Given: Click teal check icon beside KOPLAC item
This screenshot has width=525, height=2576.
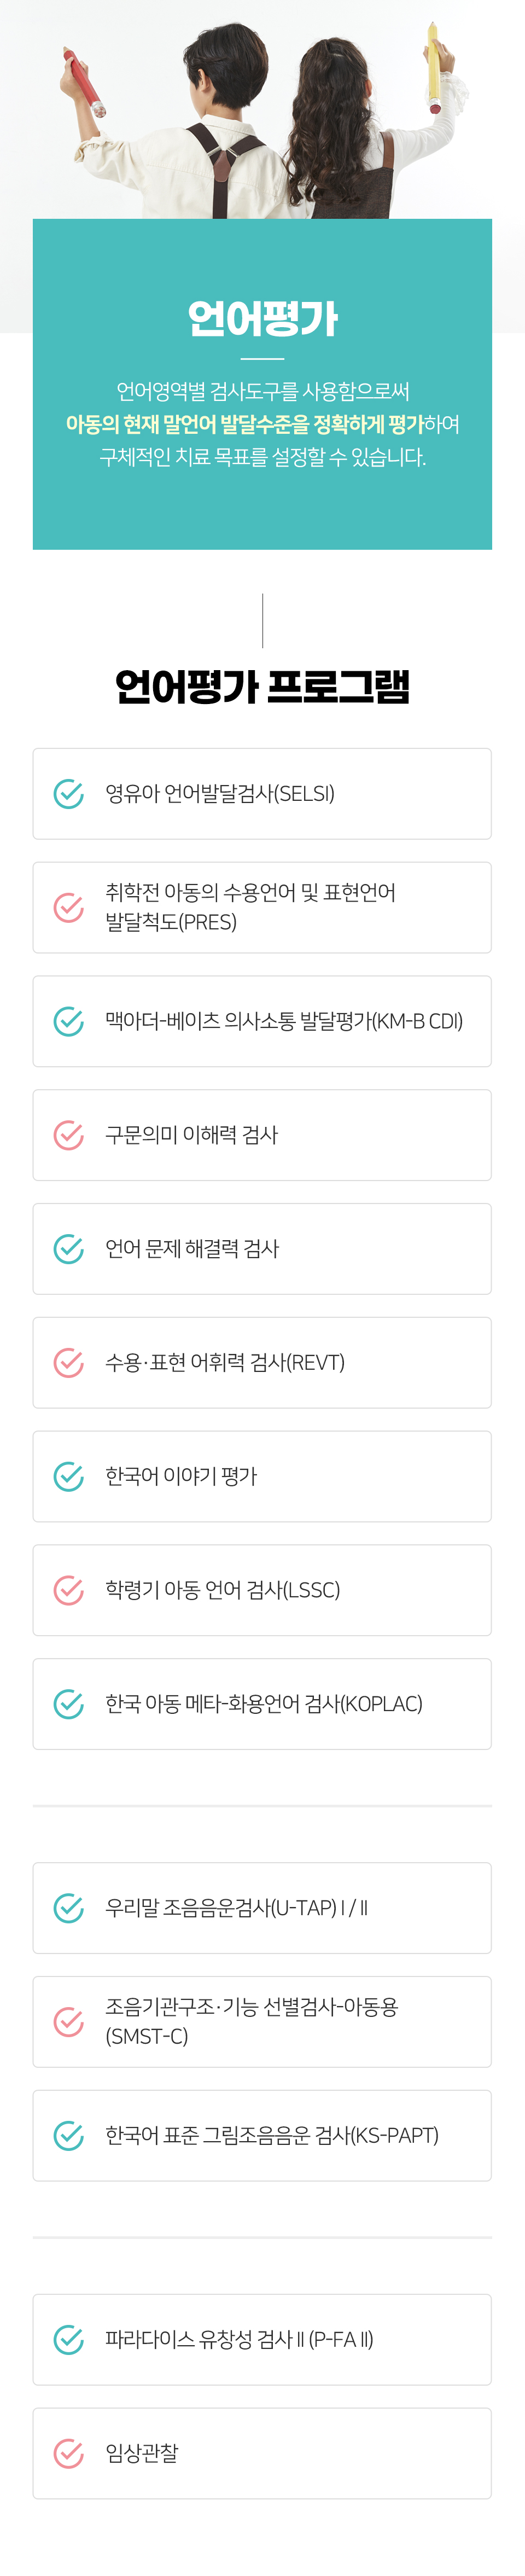Looking at the screenshot, I should [68, 1703].
